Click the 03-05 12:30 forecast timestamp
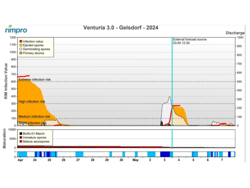Viewport: 250px width, 188px height. click(181, 43)
